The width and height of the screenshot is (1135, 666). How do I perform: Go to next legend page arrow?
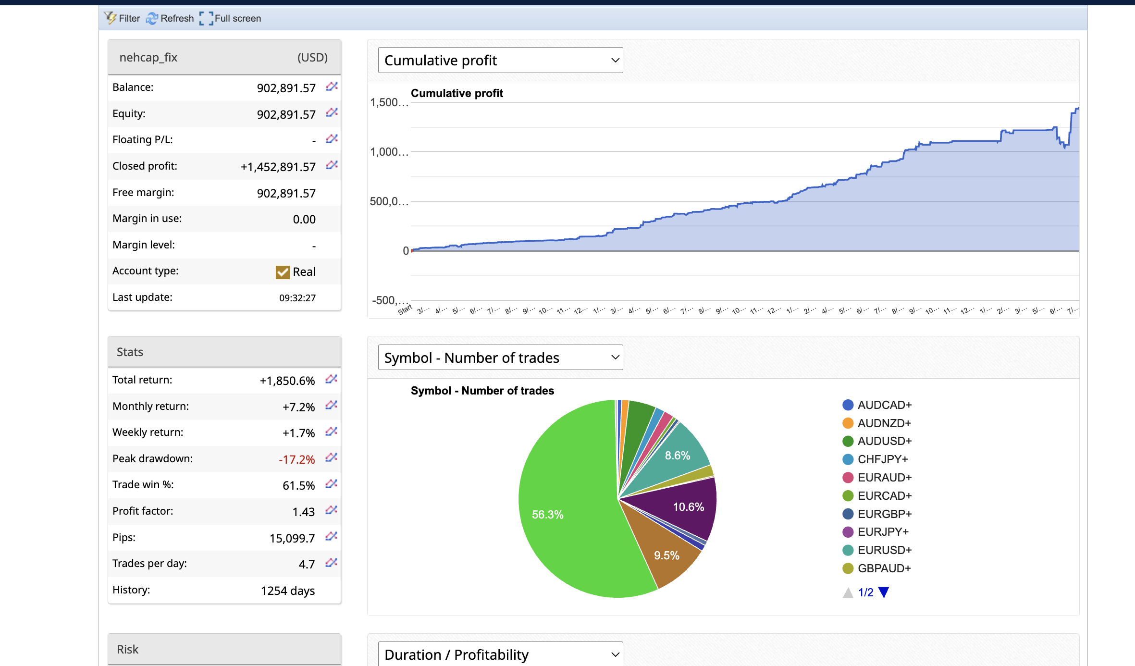pos(884,592)
